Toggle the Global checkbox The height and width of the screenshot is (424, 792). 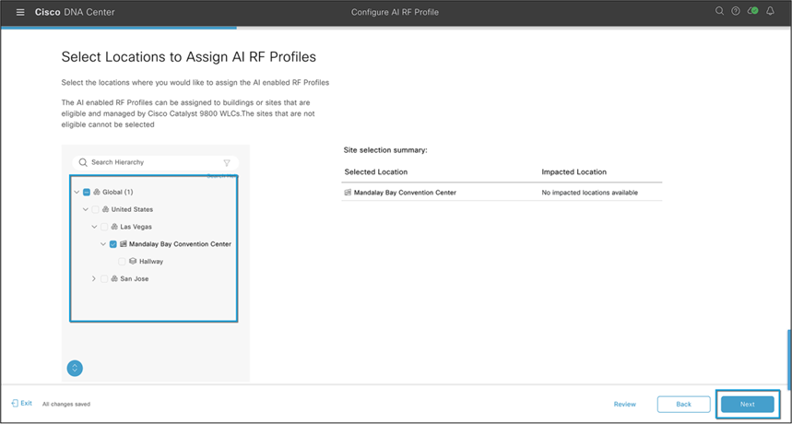[87, 193]
